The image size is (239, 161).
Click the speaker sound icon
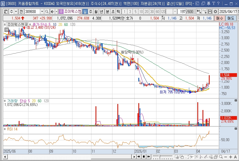pyautogui.click(x=52, y=12)
